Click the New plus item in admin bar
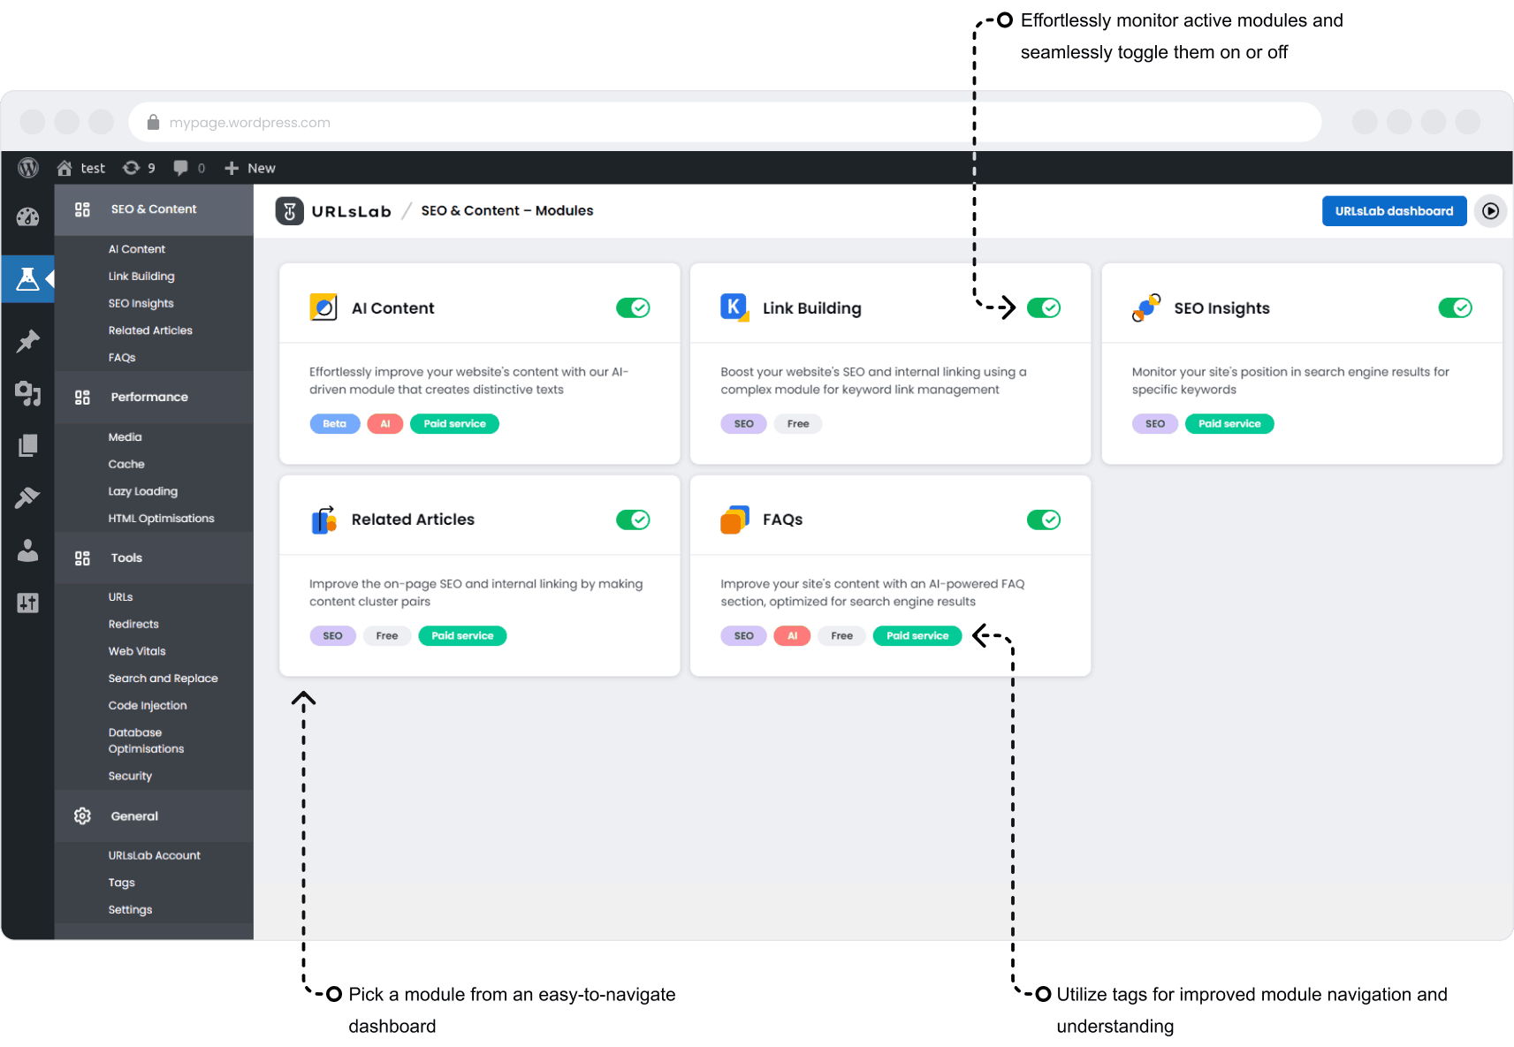The height and width of the screenshot is (1047, 1514). click(x=249, y=168)
